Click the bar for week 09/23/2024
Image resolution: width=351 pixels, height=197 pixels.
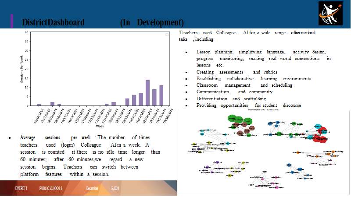(x=161, y=95)
